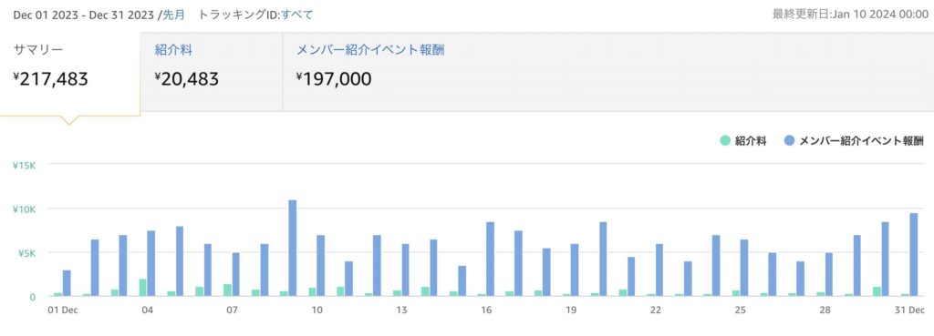Click the ¥217,483 summary amount
934x336 pixels.
[x=51, y=79]
